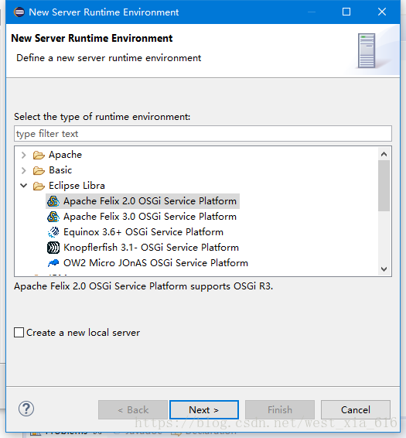Select Equinox 3.6+ OSGi Service Platform
The image size is (406, 438).
(x=143, y=232)
